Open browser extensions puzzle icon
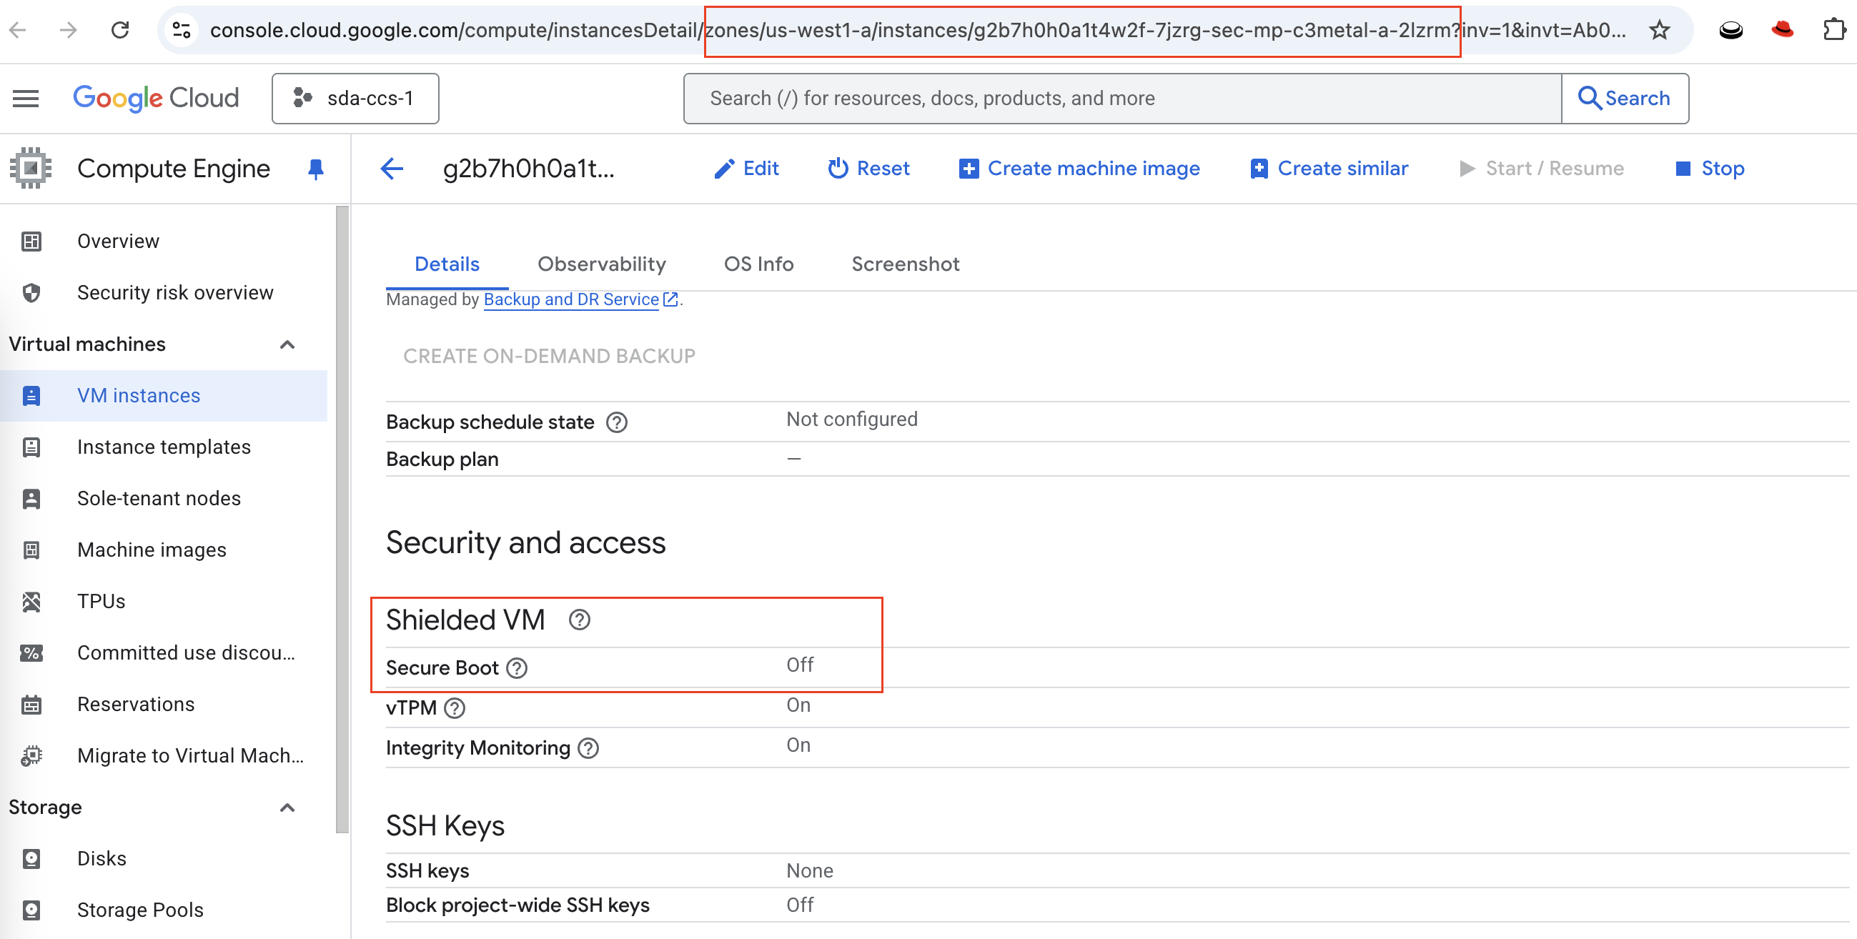 click(1833, 30)
